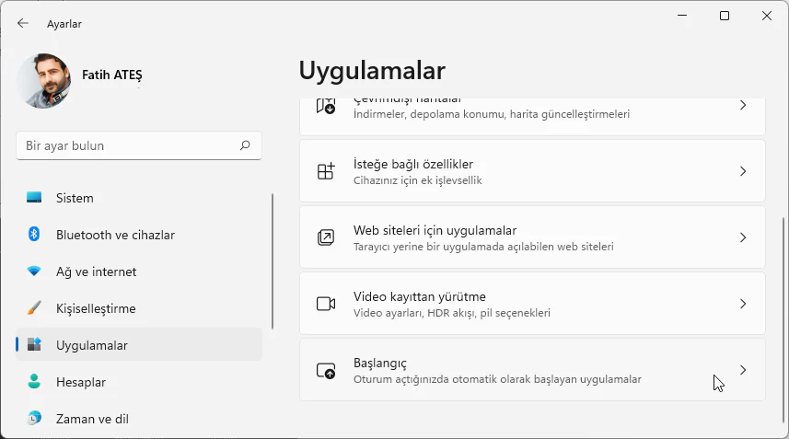Expand the Başlangıç chevron arrow
Viewport: 789px width, 439px height.
(x=743, y=370)
